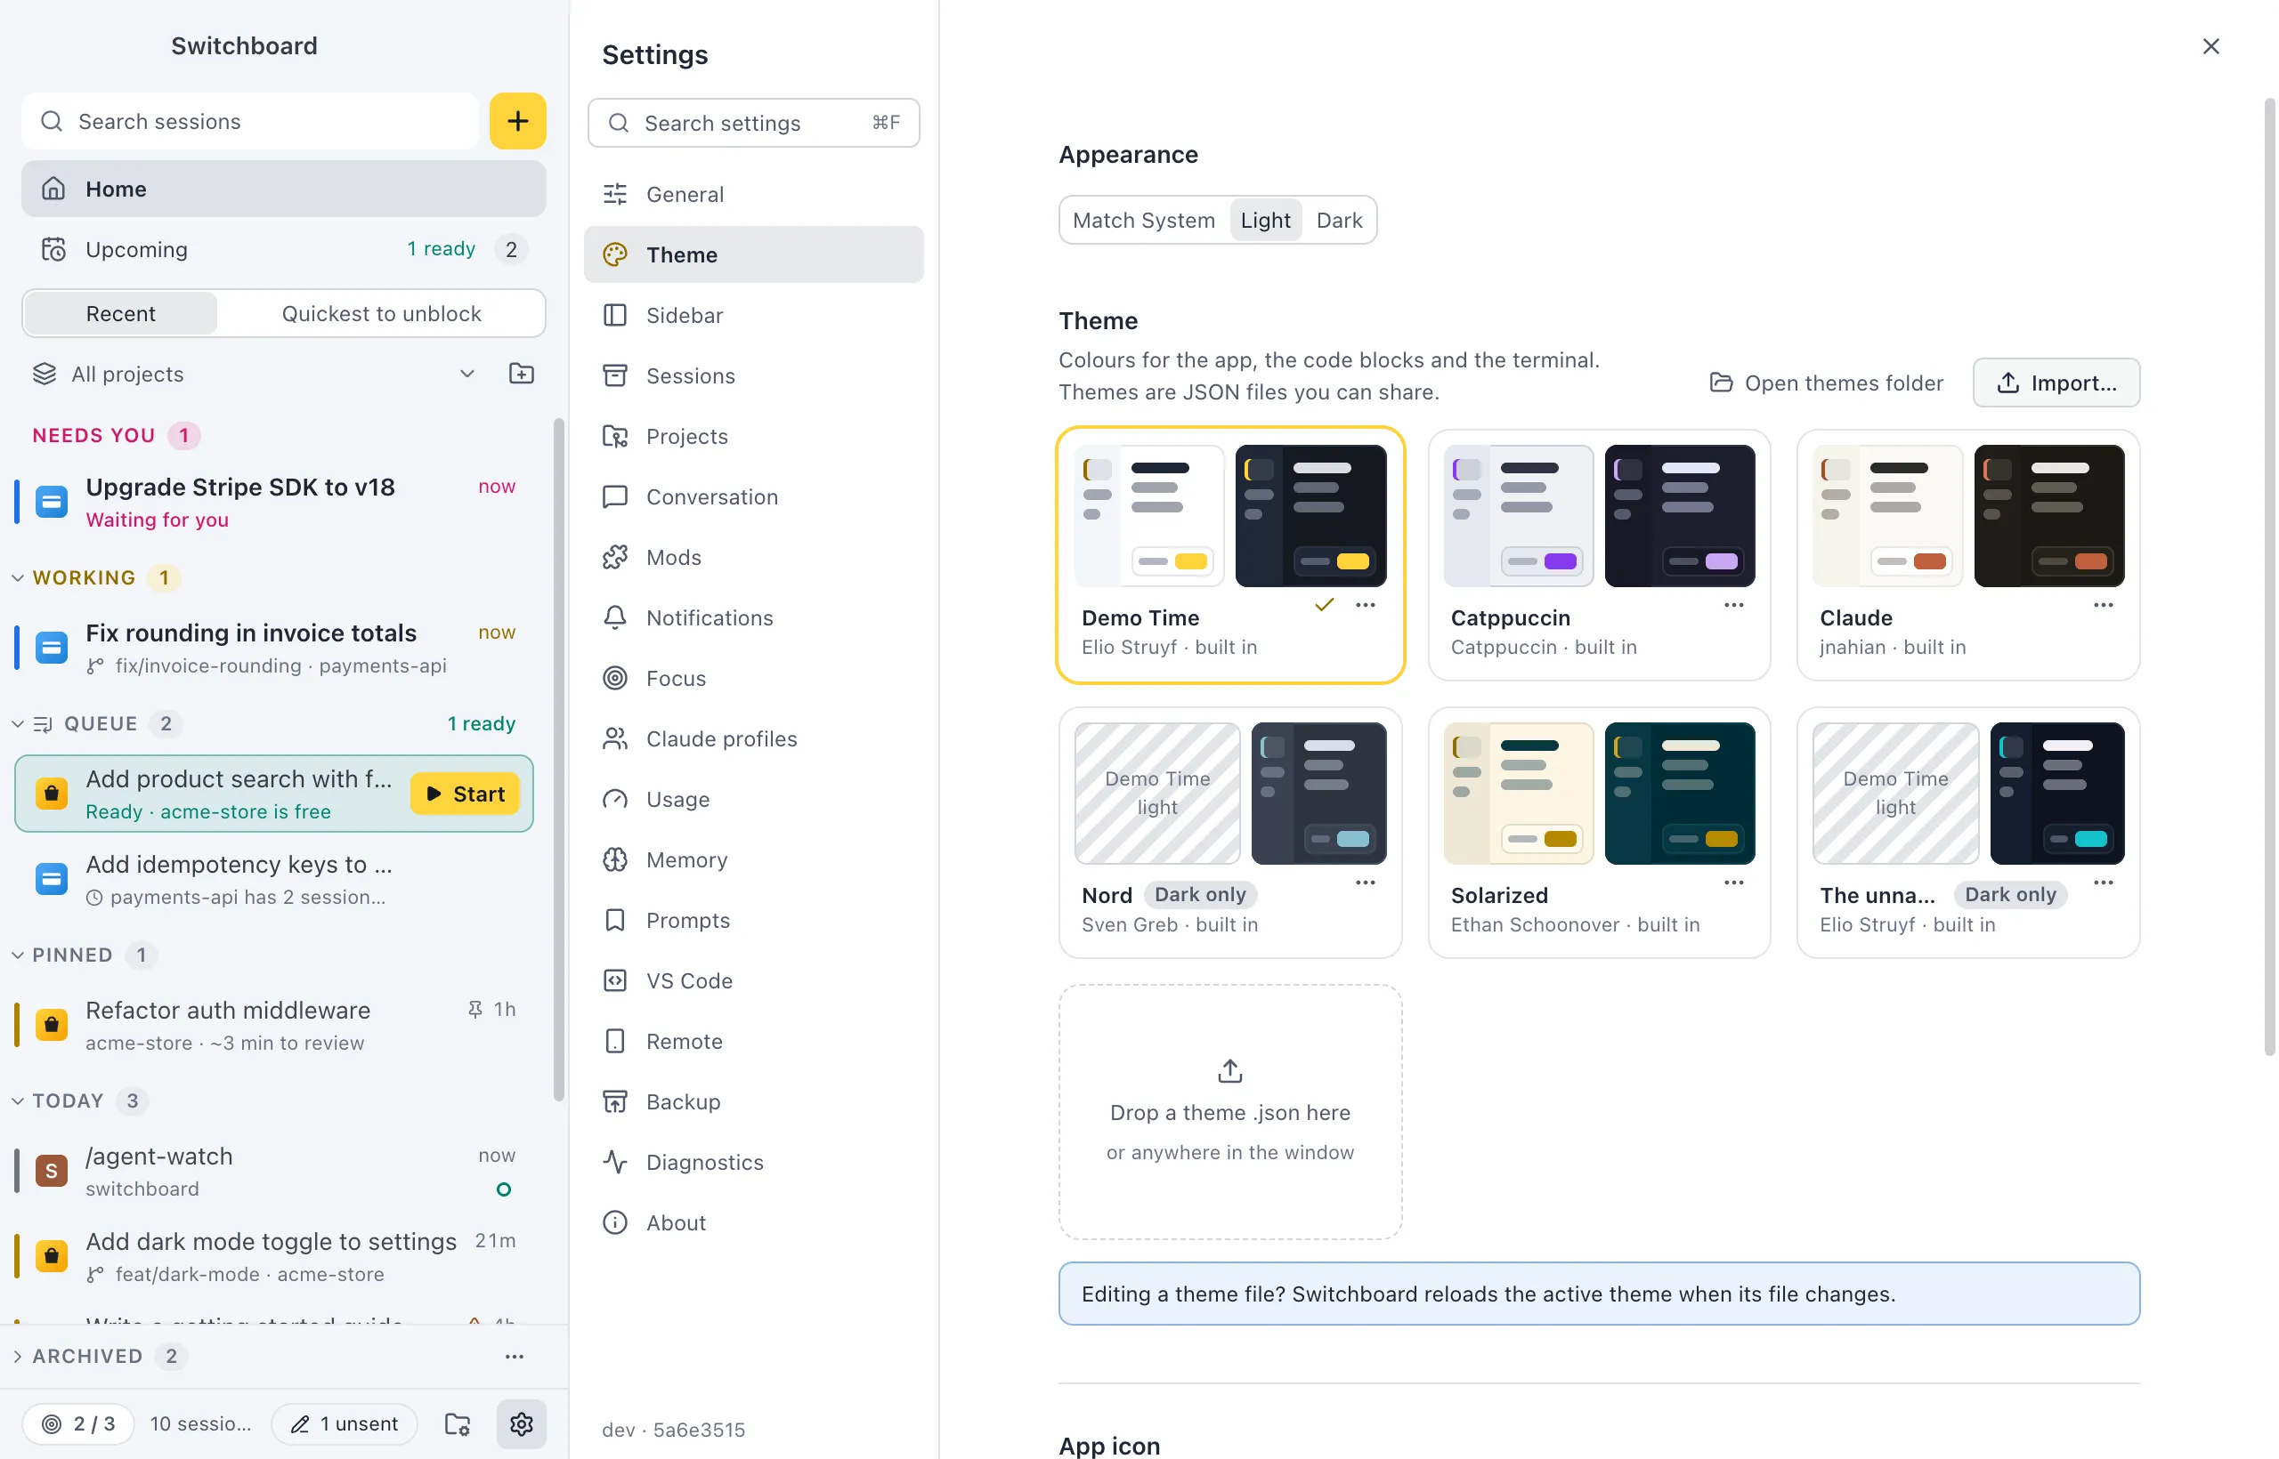Click the session icon for Upgrade Stripe SDK
The width and height of the screenshot is (2279, 1459).
coord(52,501)
